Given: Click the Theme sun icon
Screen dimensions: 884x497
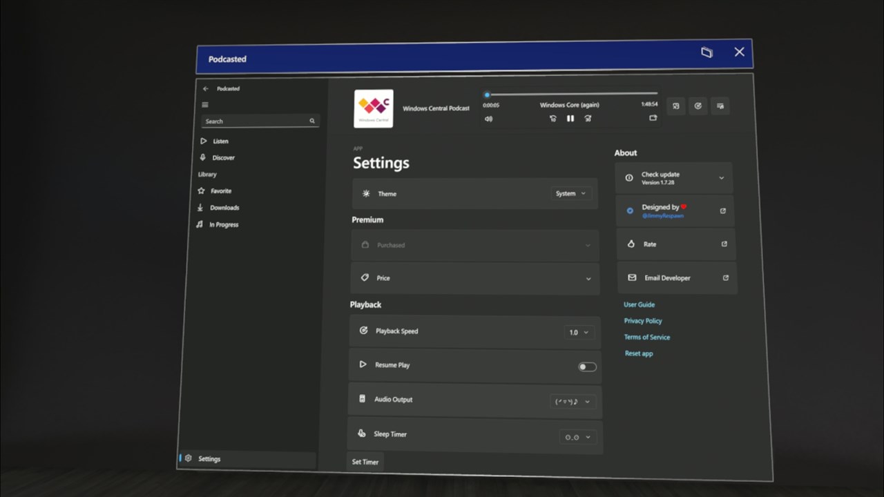Looking at the screenshot, I should pyautogui.click(x=366, y=194).
